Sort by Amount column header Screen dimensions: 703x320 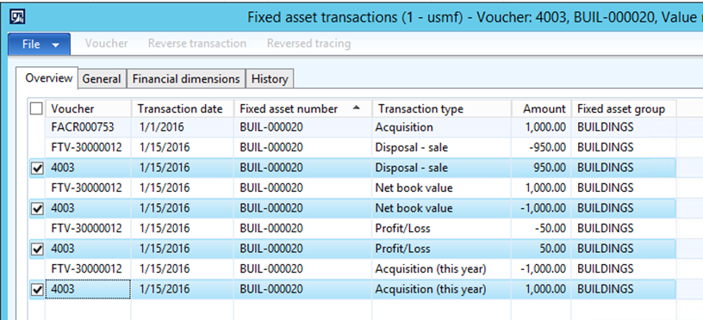[541, 108]
